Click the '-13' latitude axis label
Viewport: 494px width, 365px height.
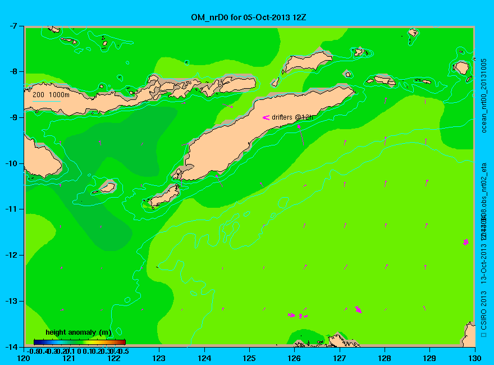pos(11,300)
